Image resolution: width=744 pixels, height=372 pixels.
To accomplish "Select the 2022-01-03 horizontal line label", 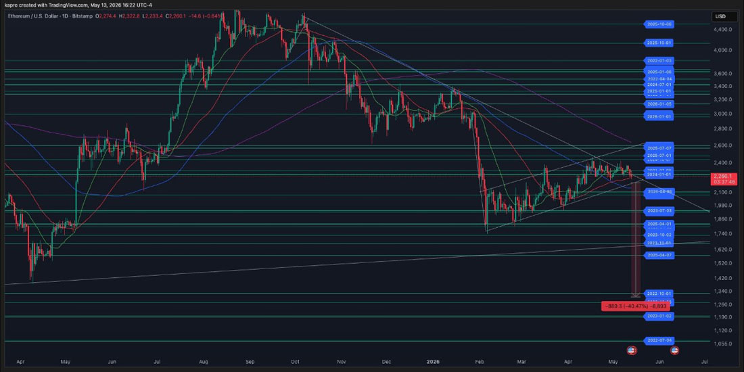I will [x=659, y=61].
